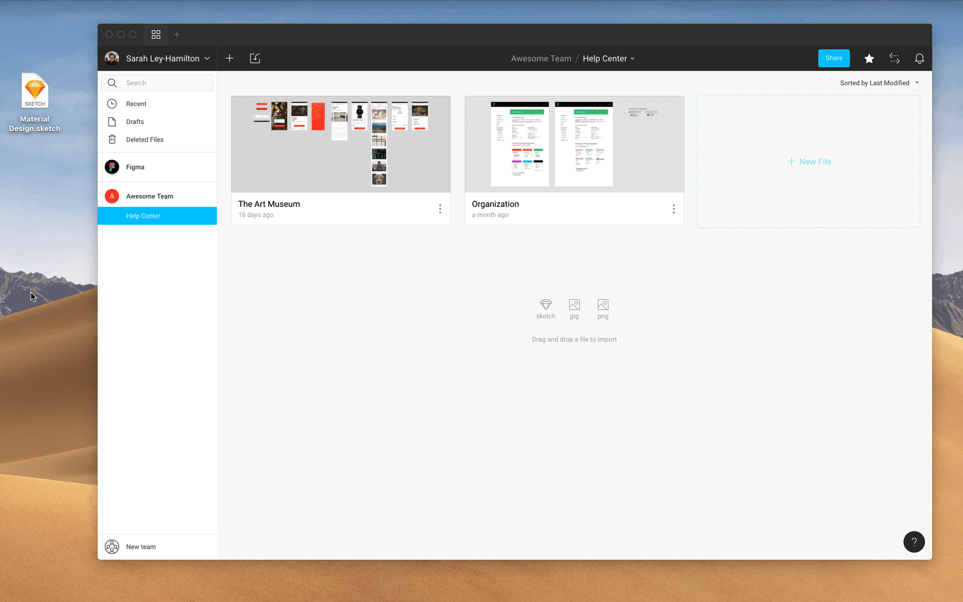Change the Sorted by Last Modified dropdown

[x=880, y=83]
